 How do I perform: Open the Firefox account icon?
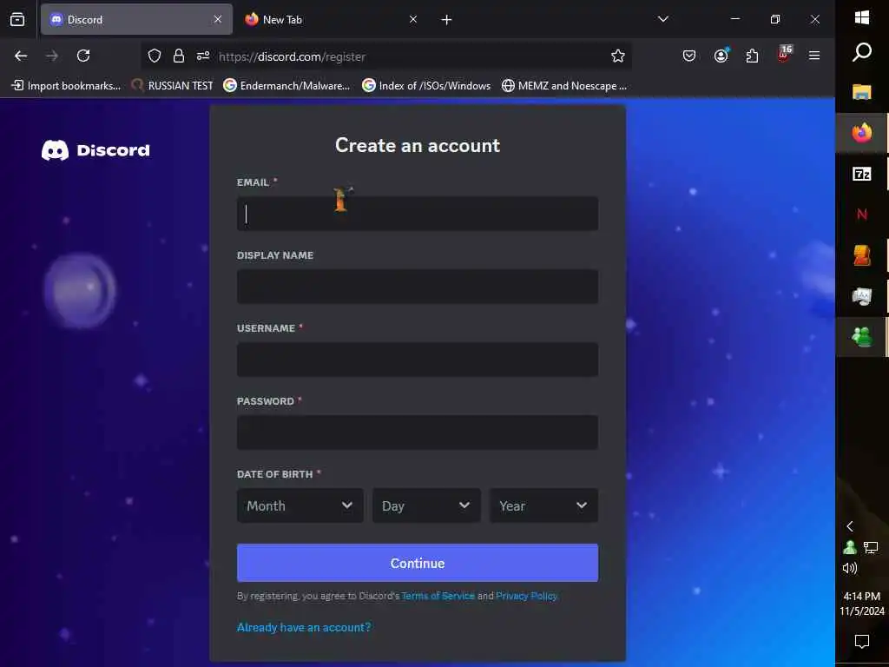tap(721, 56)
